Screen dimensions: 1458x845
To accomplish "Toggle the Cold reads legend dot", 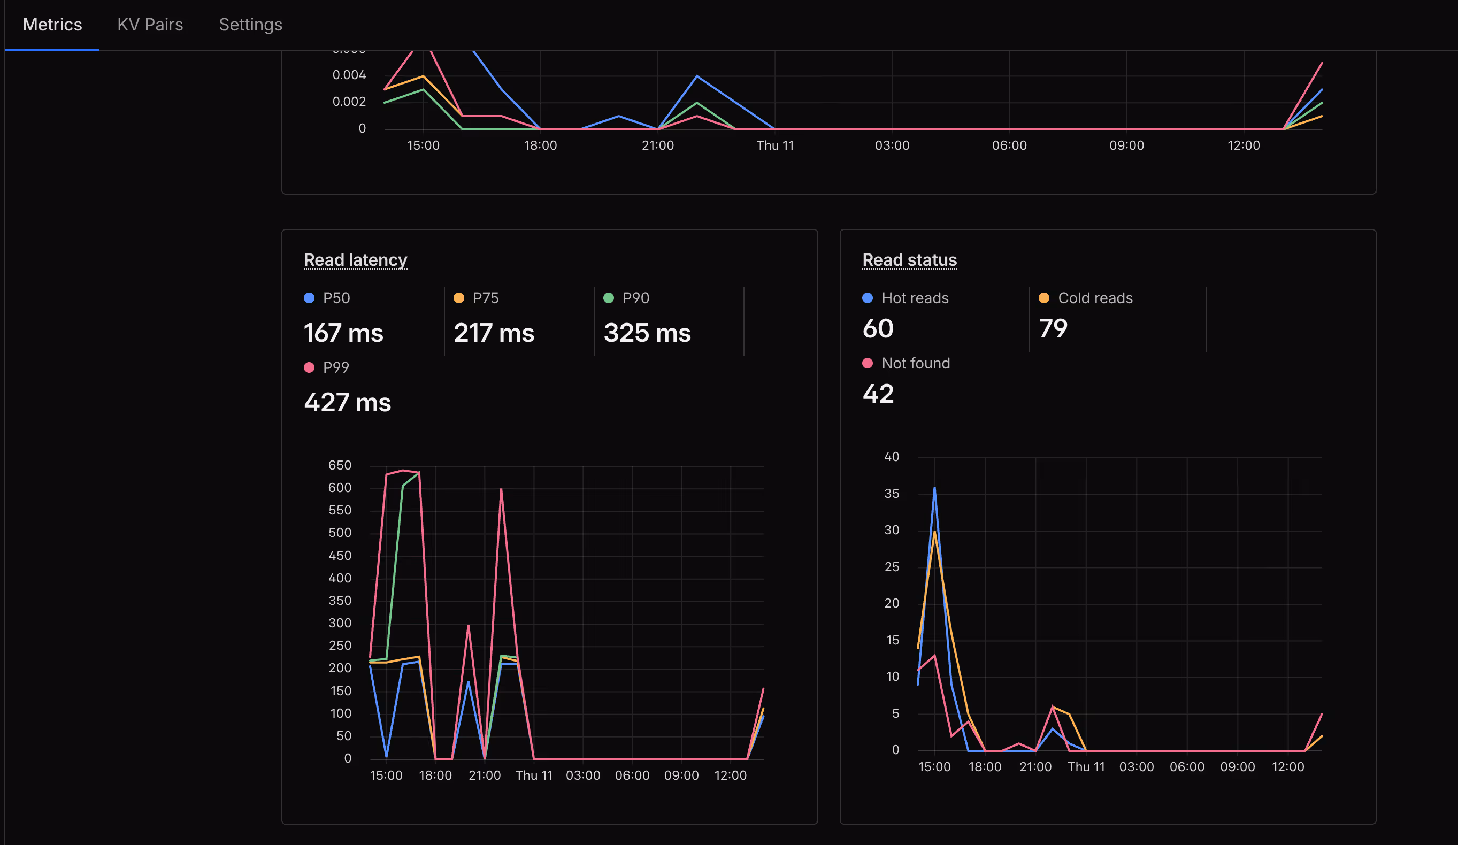I will (x=1043, y=298).
